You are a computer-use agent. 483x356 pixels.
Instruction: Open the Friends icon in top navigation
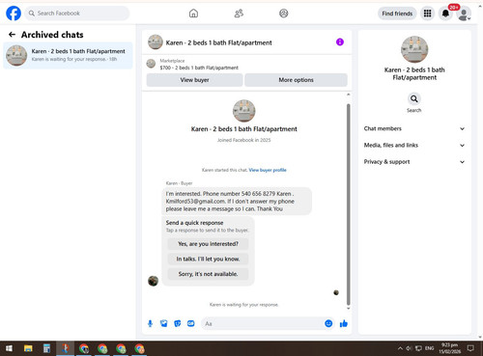coord(239,14)
